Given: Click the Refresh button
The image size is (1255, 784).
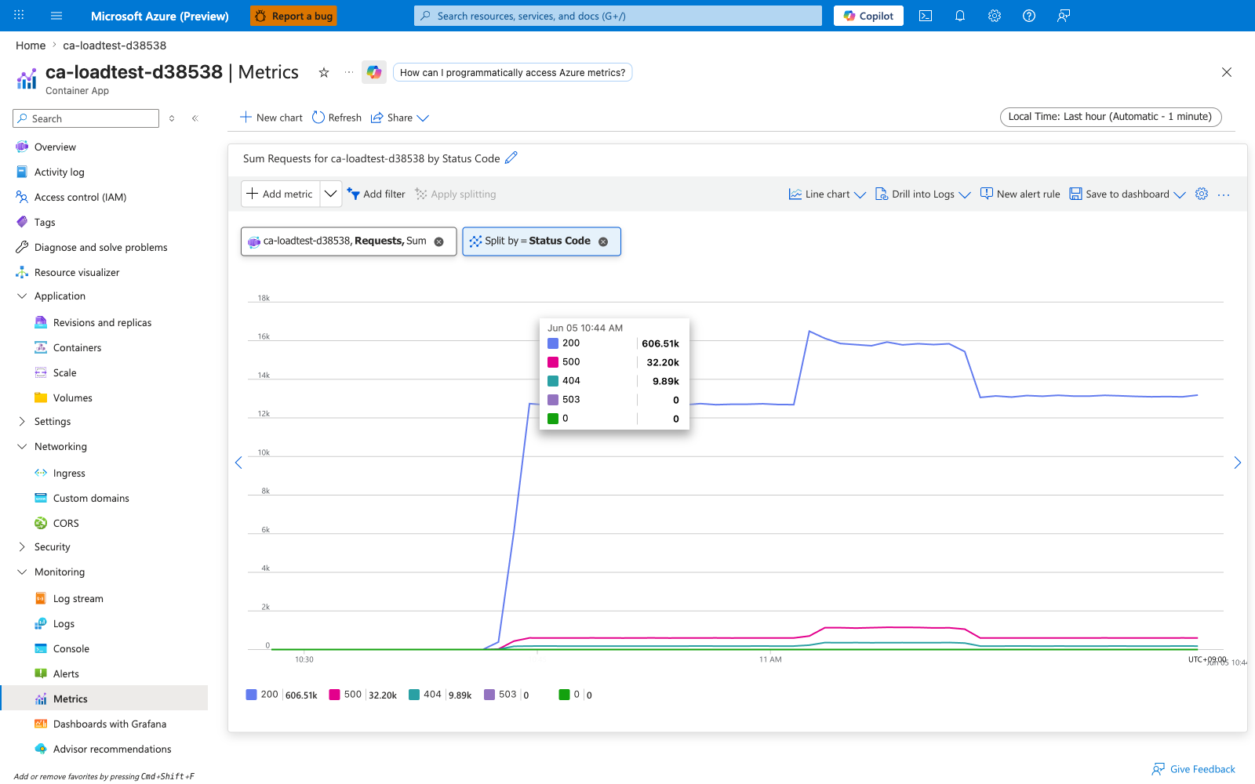Looking at the screenshot, I should [x=336, y=118].
